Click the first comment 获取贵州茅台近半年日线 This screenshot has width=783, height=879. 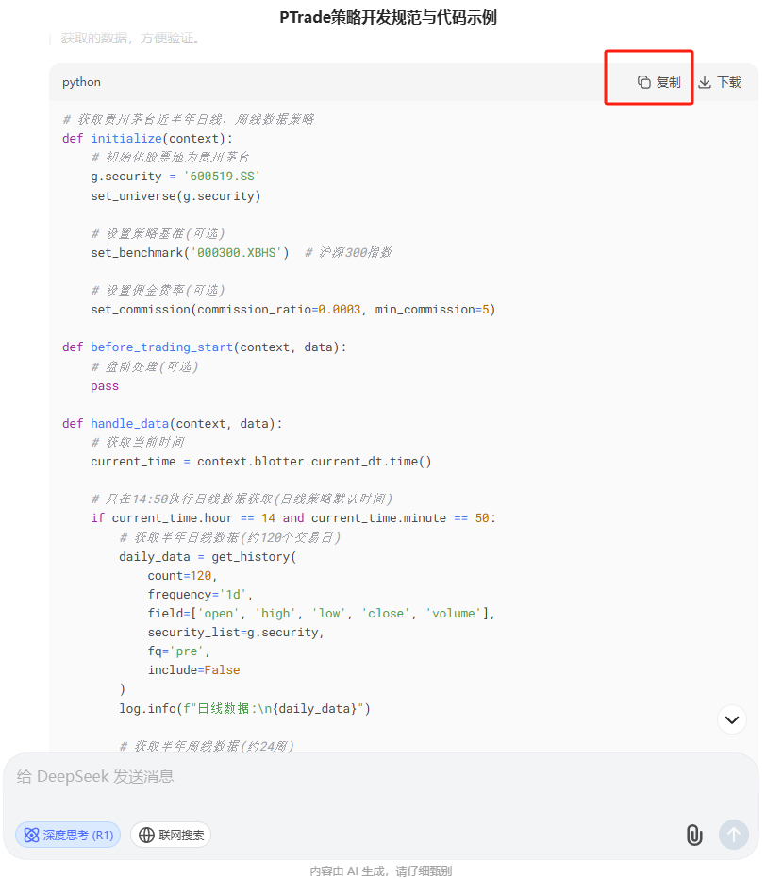coord(188,119)
